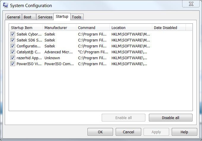Select the Startup tab
The width and height of the screenshot is (202, 141).
(62, 17)
